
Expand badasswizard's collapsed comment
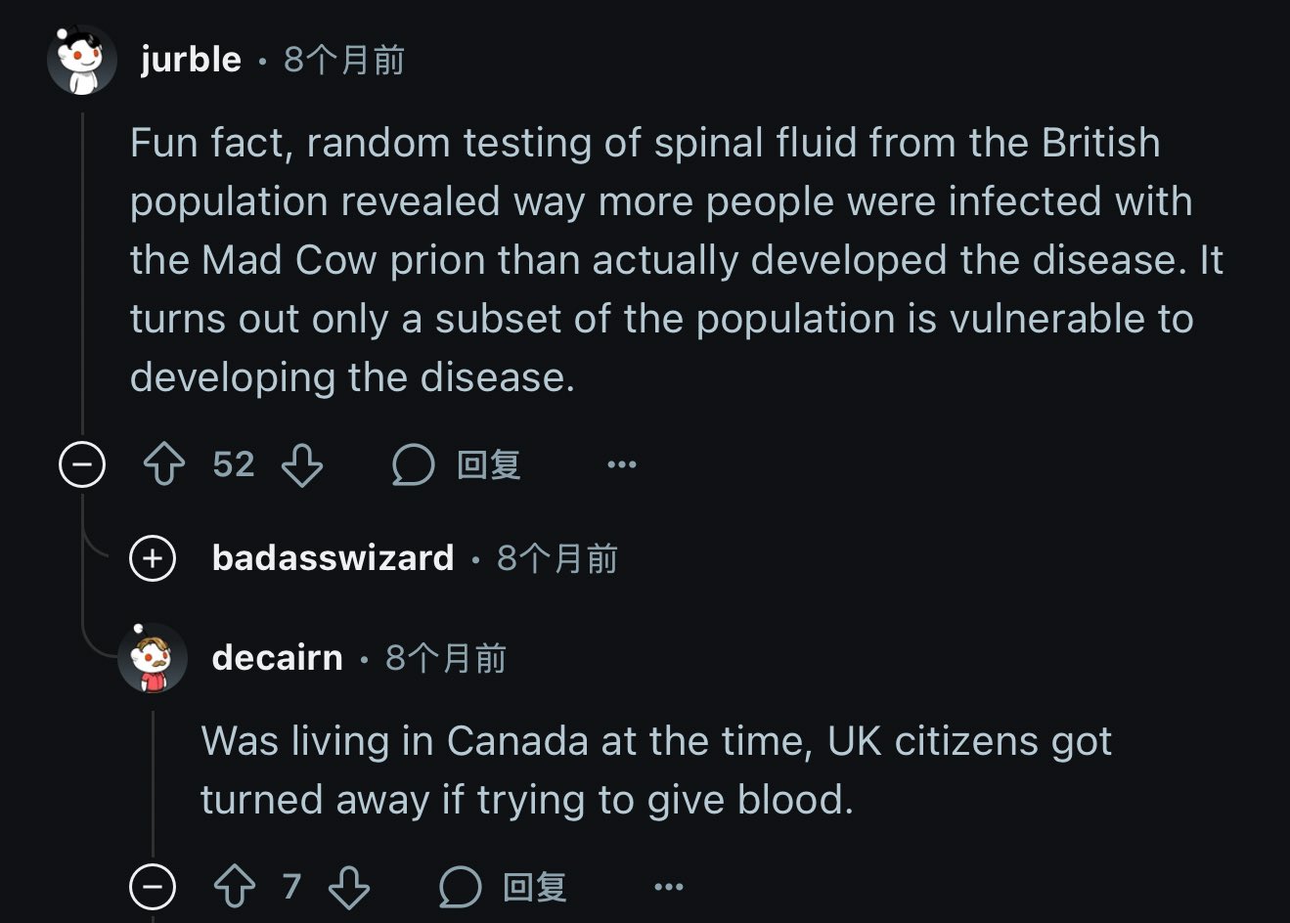click(x=153, y=558)
